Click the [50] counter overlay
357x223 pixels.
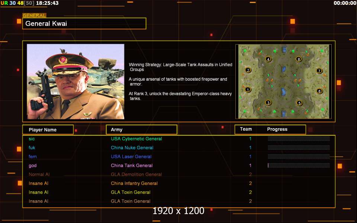(29, 3)
